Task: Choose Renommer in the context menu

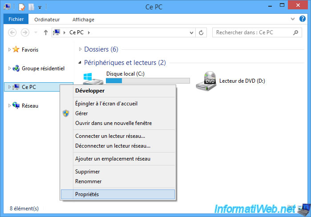Action: (118, 181)
